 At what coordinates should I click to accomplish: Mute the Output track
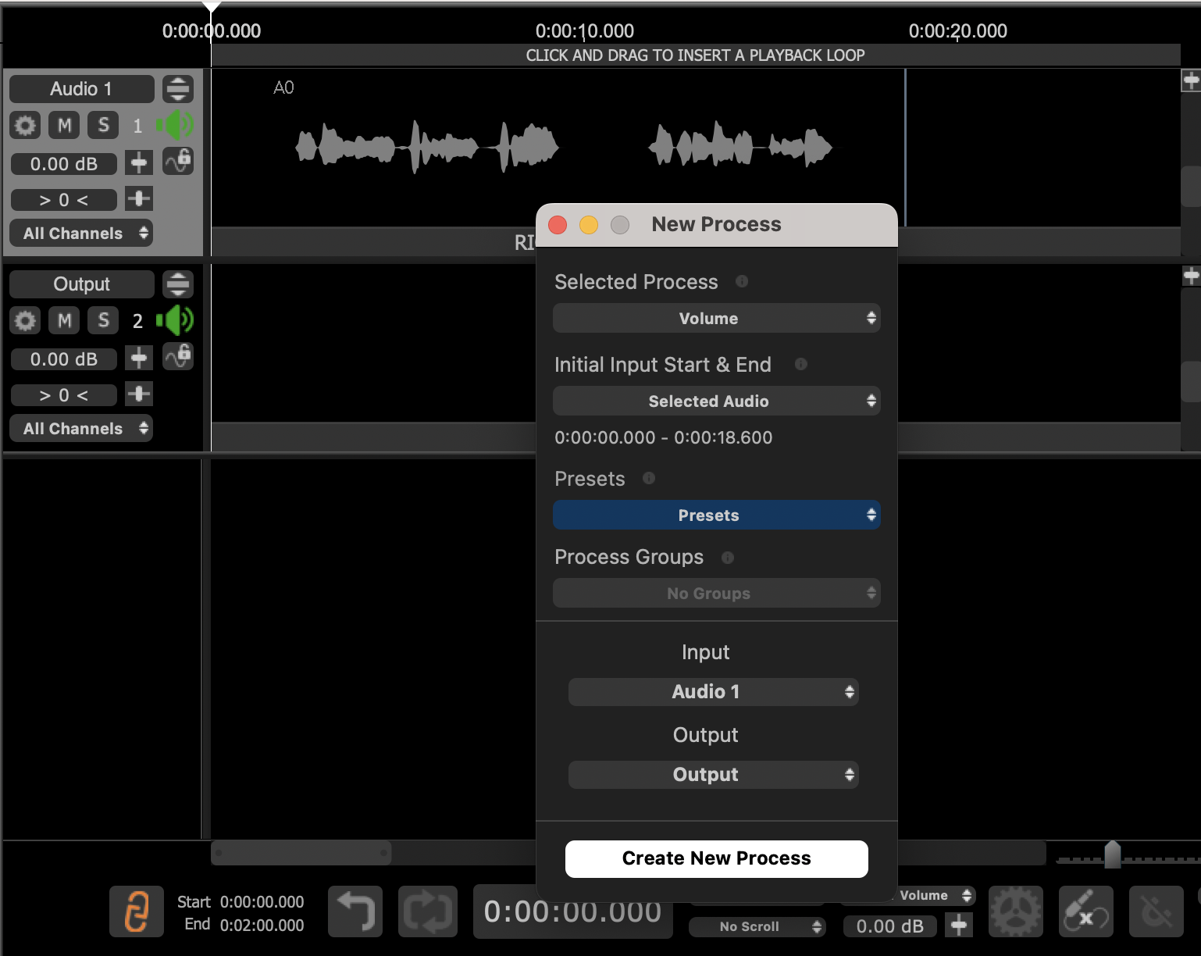tap(64, 320)
